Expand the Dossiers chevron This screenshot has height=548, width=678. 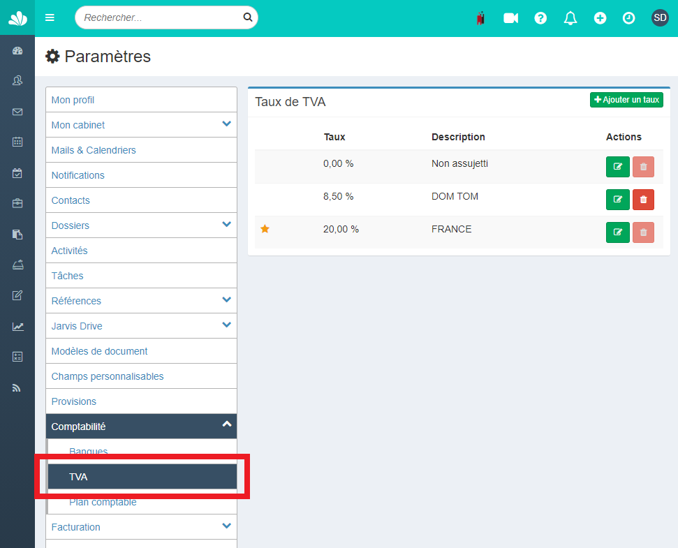(226, 224)
